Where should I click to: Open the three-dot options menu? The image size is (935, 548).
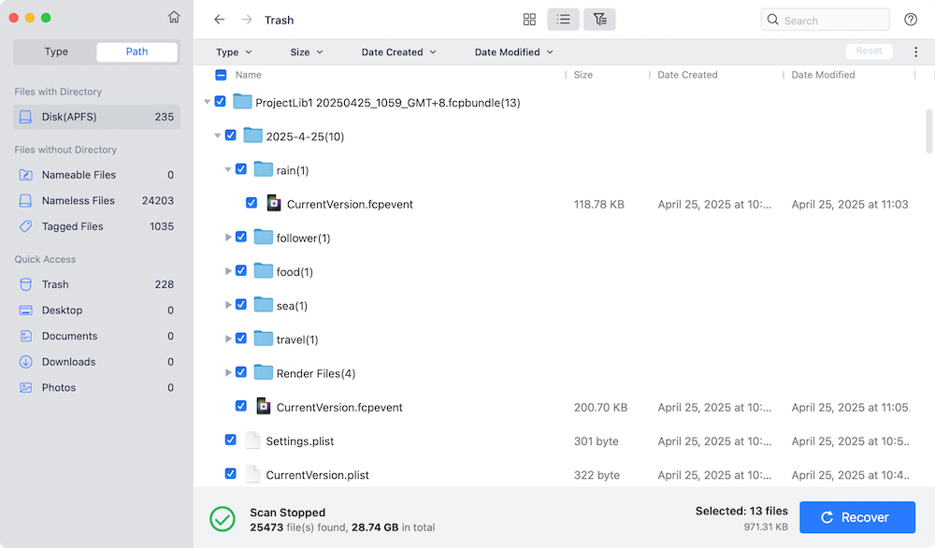(915, 51)
